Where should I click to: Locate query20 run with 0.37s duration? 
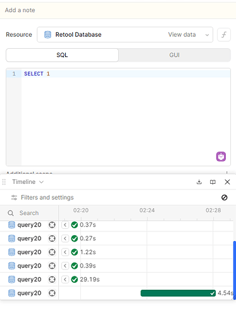coord(52,225)
